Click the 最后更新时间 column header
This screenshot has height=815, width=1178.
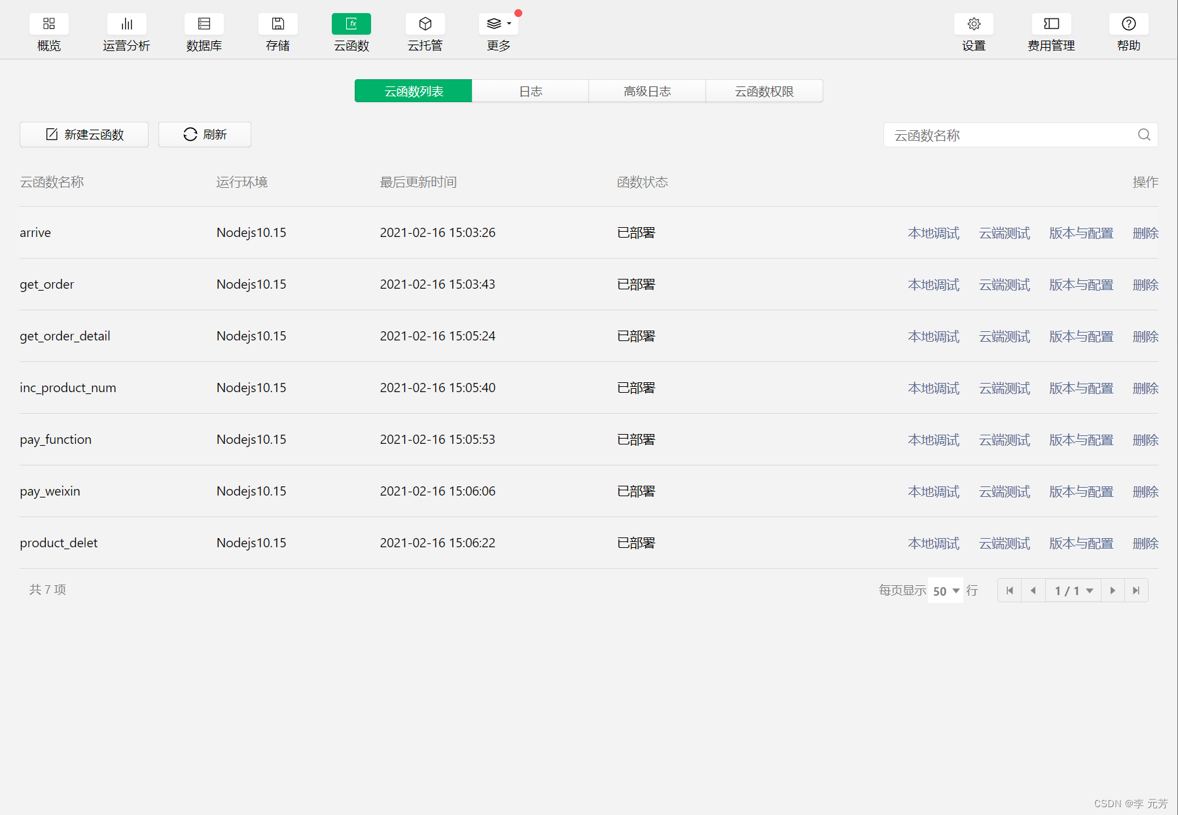click(418, 182)
